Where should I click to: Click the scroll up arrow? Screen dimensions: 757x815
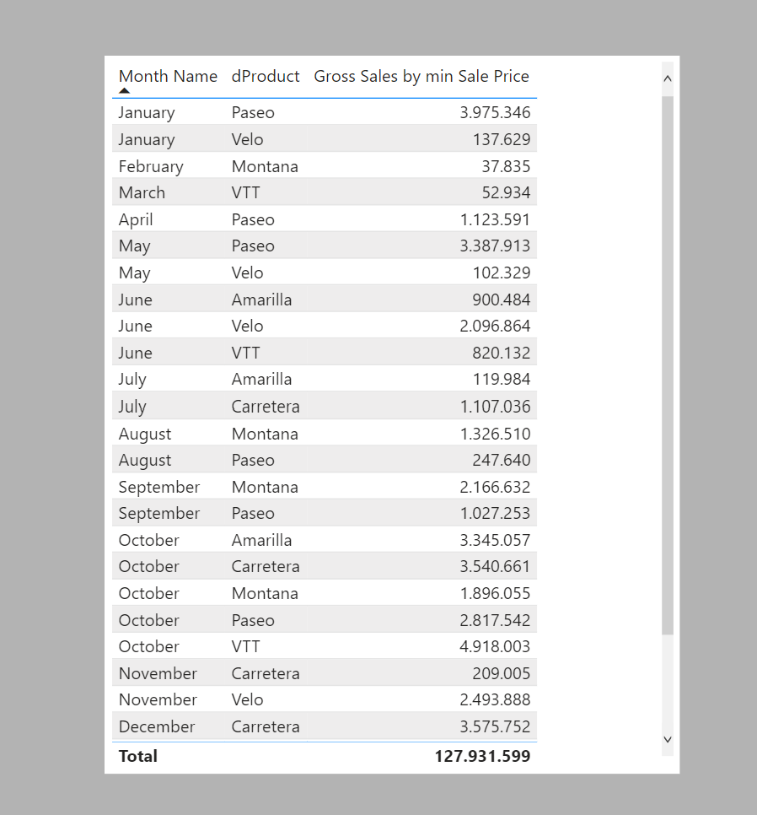pyautogui.click(x=668, y=78)
